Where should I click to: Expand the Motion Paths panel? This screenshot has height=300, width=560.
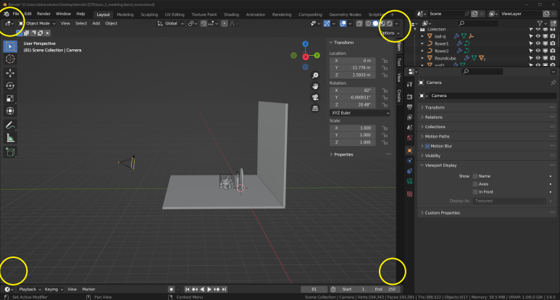(x=485, y=136)
